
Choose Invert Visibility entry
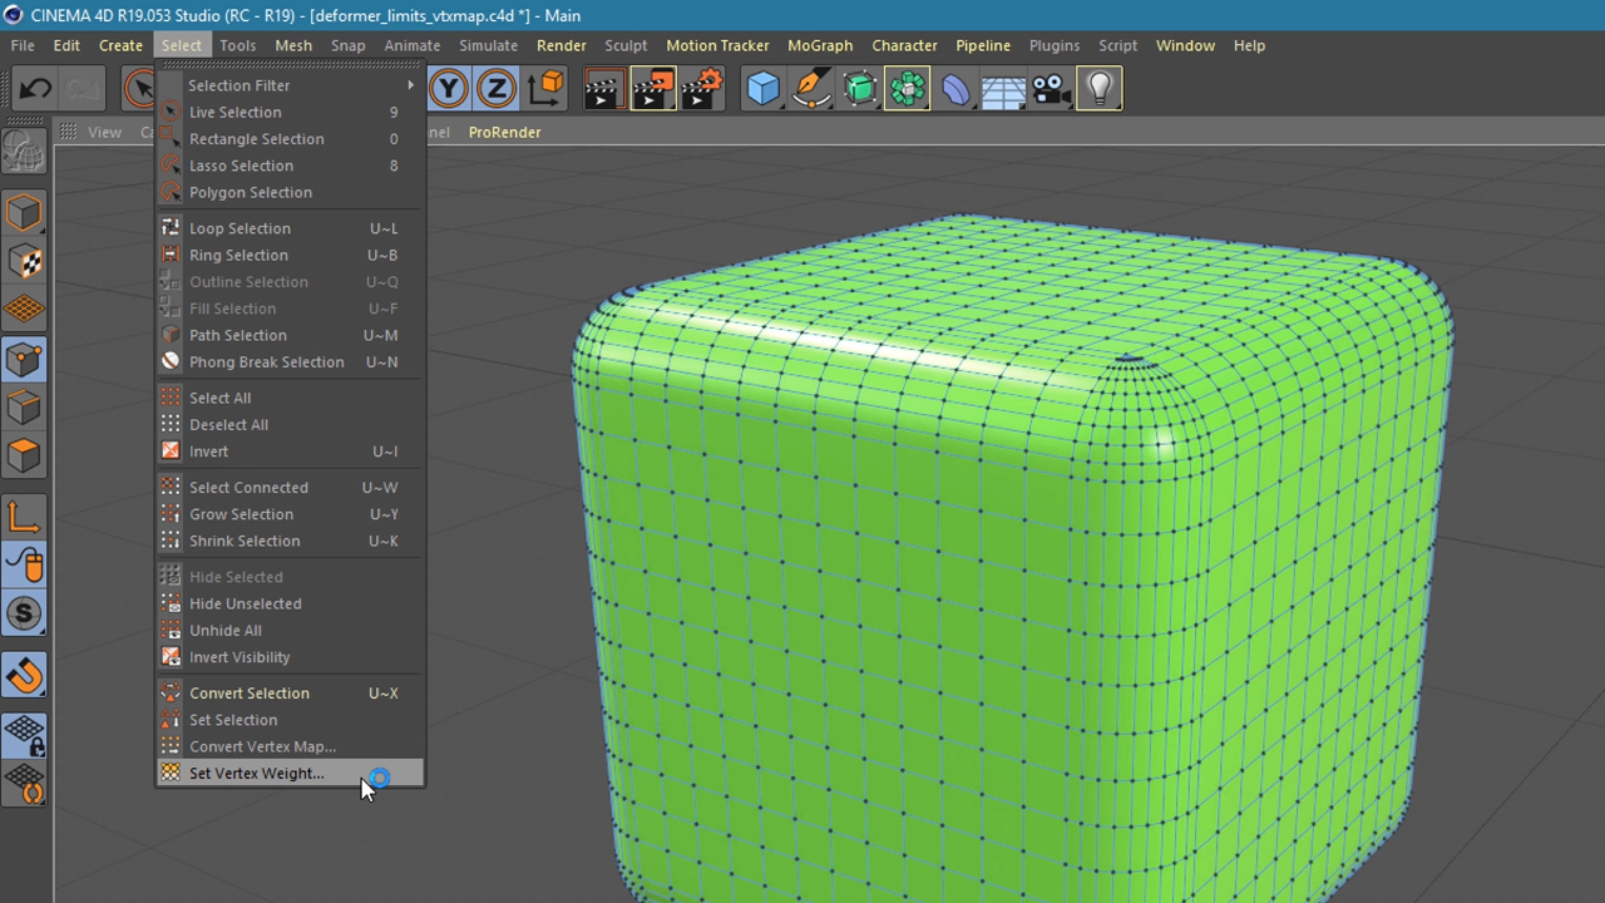pos(290,657)
